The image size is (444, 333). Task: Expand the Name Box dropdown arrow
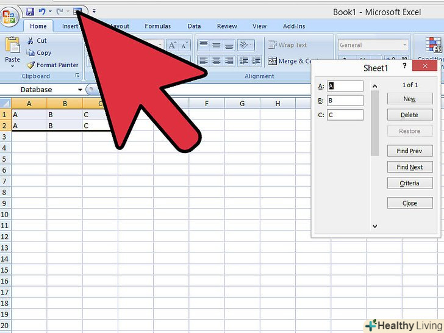click(80, 90)
